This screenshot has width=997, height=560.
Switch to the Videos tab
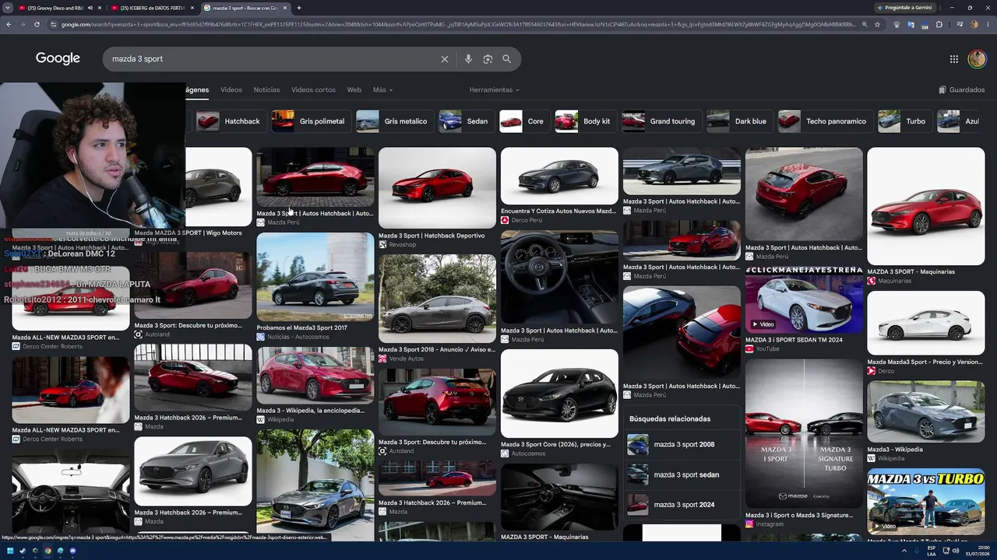tap(231, 90)
